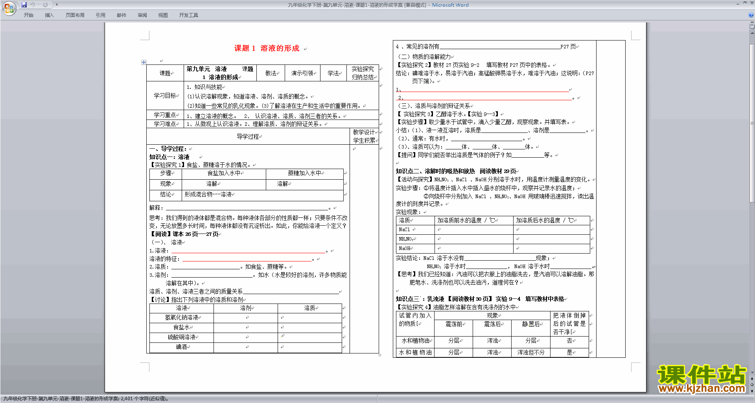
Task: Click the NH₄NO₃ row in temperature table
Action: point(493,239)
